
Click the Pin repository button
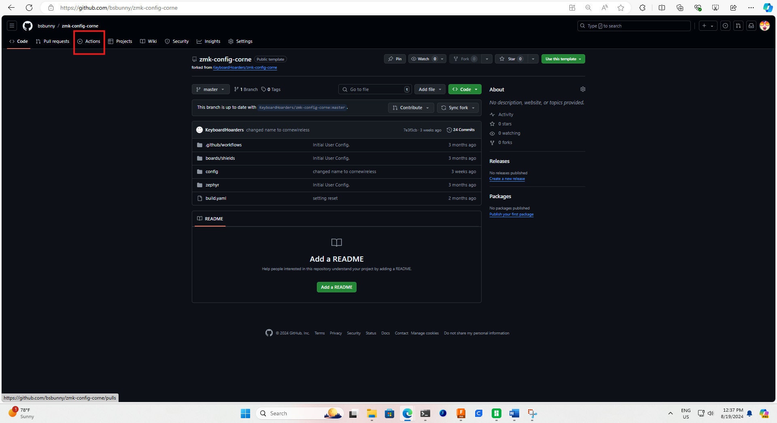395,59
